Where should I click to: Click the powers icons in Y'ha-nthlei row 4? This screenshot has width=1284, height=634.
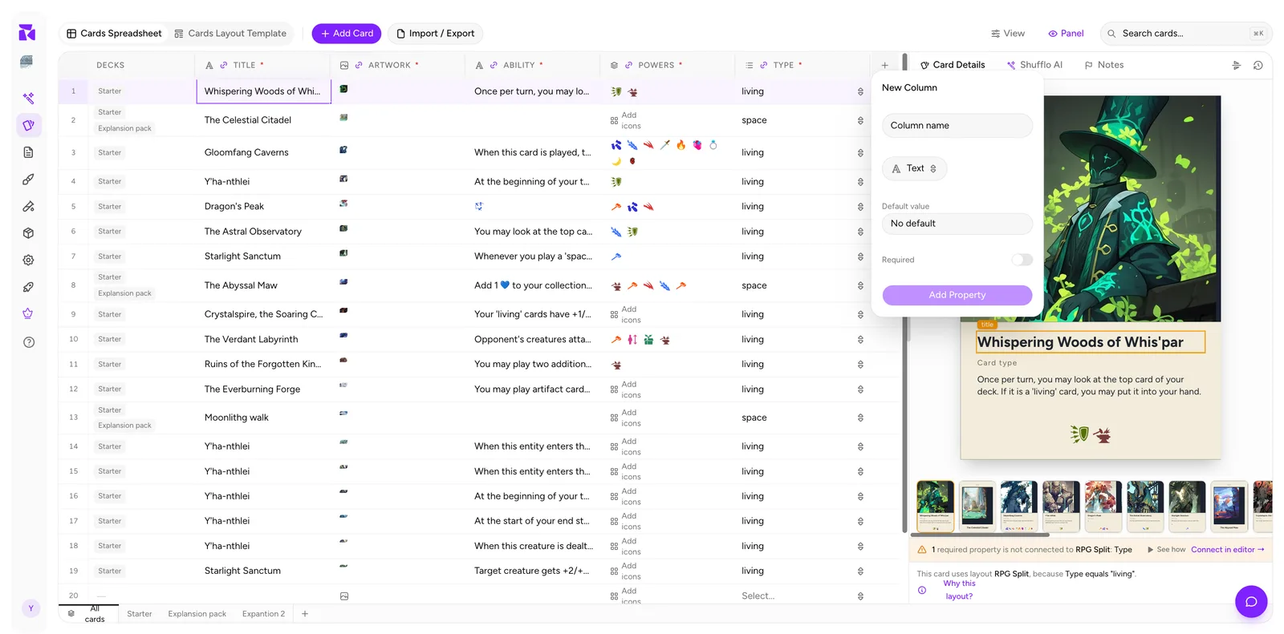[616, 182]
